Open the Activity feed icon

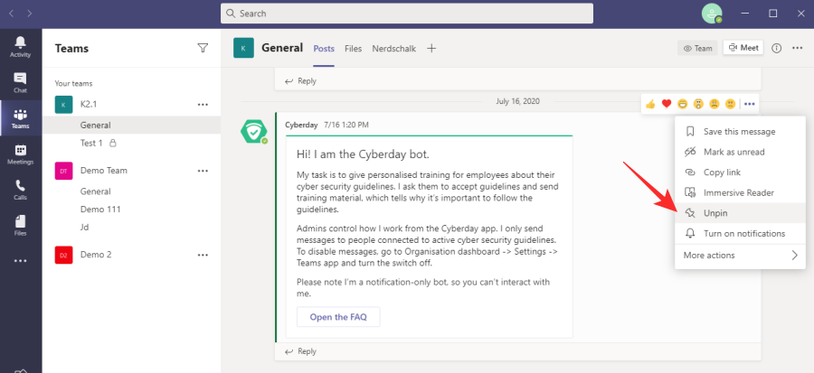click(20, 47)
